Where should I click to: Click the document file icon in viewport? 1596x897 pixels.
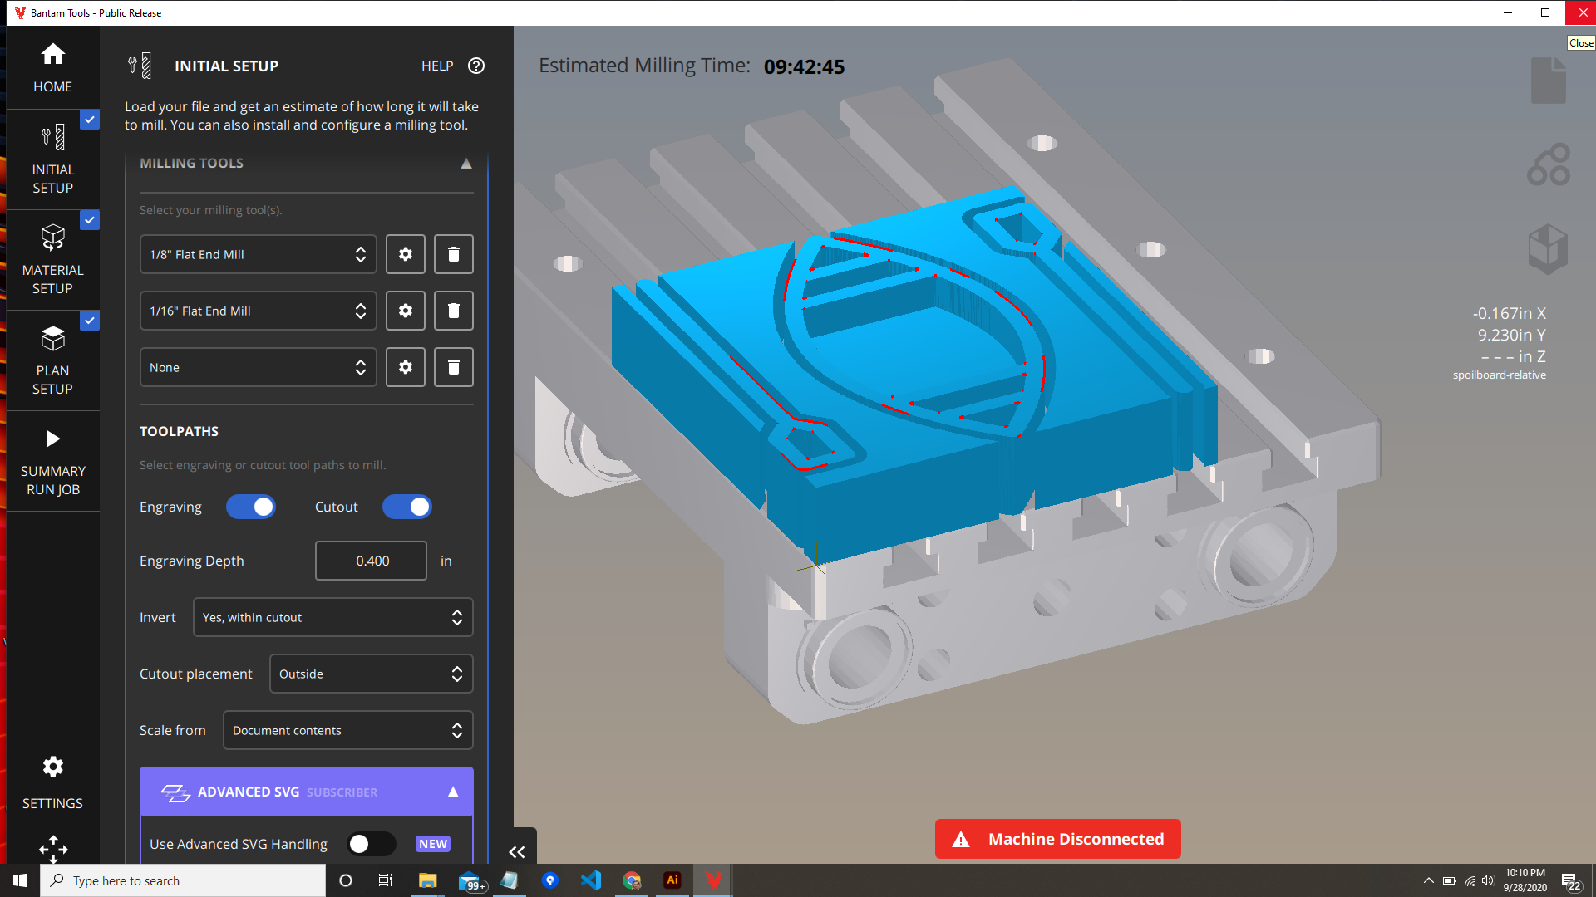pyautogui.click(x=1548, y=81)
